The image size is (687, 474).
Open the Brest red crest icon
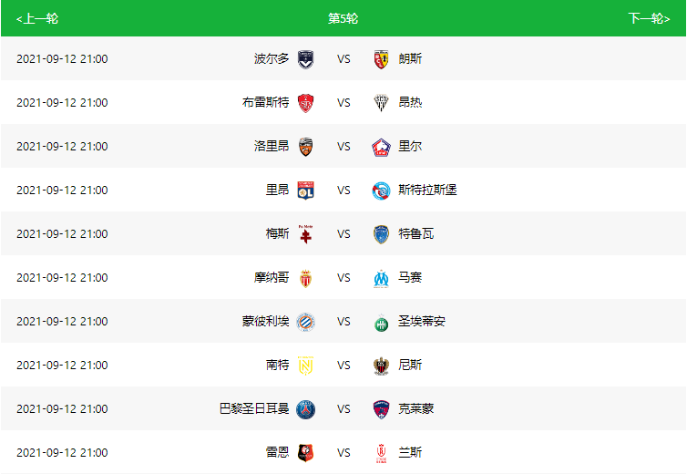coord(305,103)
